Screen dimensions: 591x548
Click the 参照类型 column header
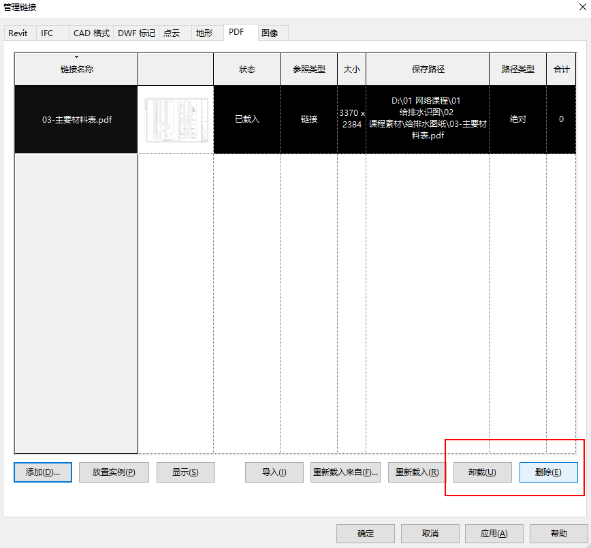[308, 69]
